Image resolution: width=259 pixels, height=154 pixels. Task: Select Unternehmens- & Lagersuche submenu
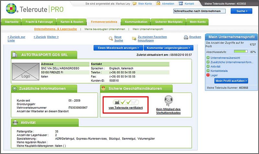[55, 29]
